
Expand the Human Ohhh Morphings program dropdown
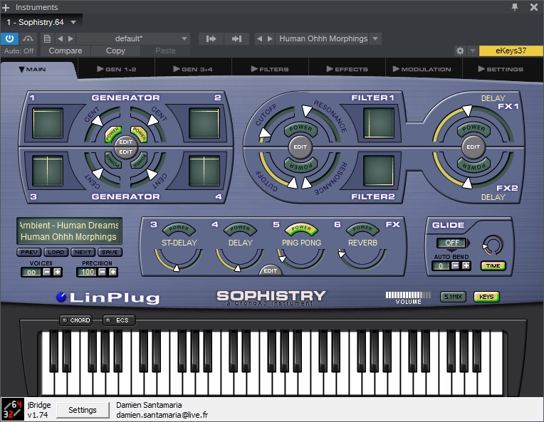[x=375, y=39]
